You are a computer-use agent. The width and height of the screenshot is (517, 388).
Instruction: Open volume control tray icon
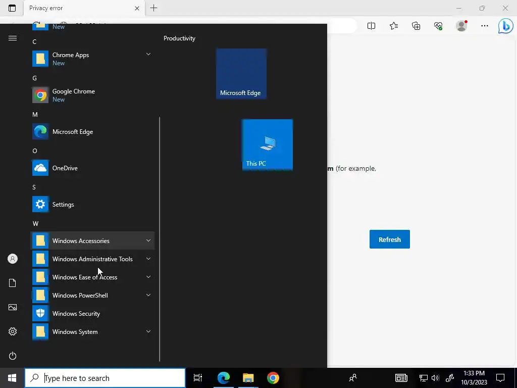point(436,378)
